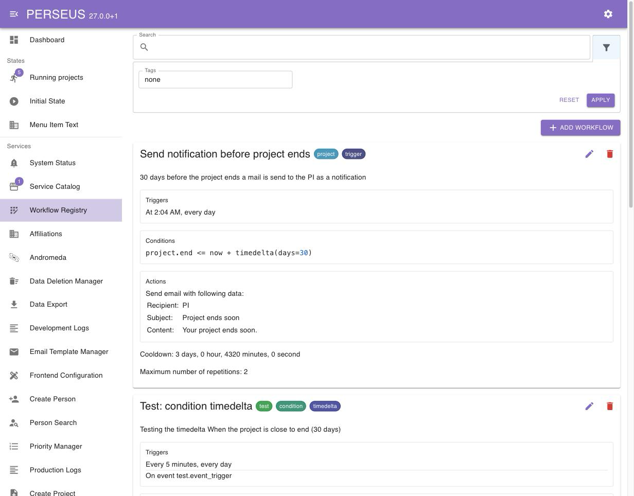This screenshot has width=634, height=496.
Task: Click the Email Template Manager envelope icon
Action: point(14,352)
